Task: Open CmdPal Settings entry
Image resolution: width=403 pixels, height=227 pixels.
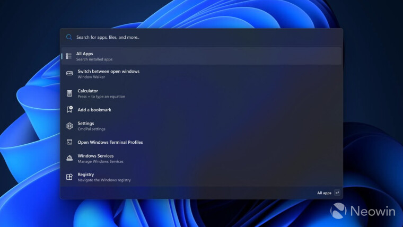Action: 202,126
